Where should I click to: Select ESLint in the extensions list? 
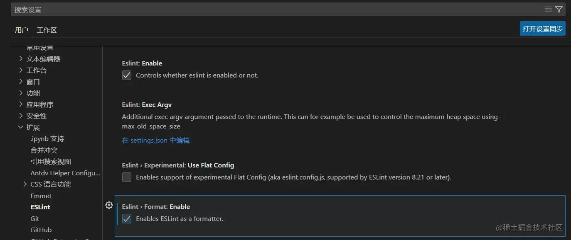[x=40, y=207]
